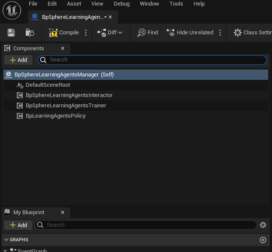Select the My Blueprint panel tab

click(36, 213)
